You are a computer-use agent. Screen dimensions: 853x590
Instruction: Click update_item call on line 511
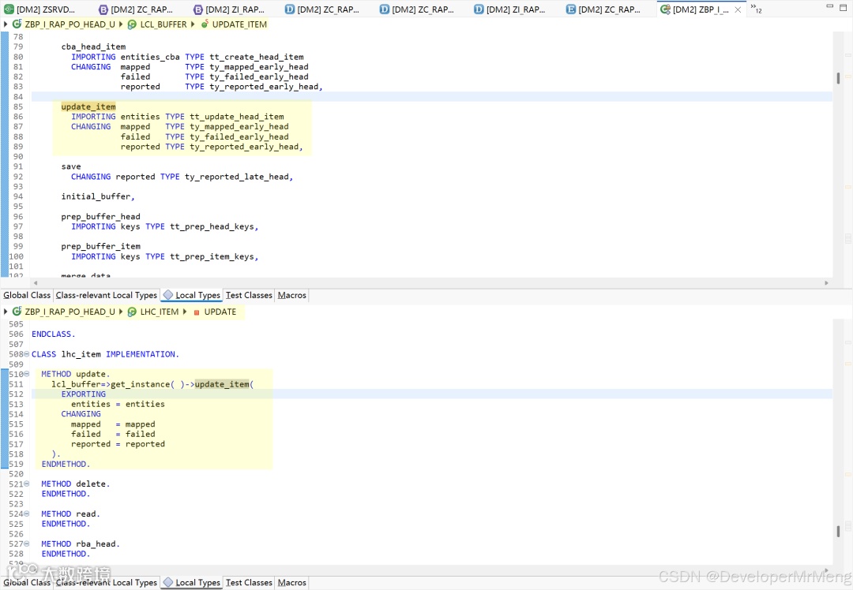(x=222, y=385)
